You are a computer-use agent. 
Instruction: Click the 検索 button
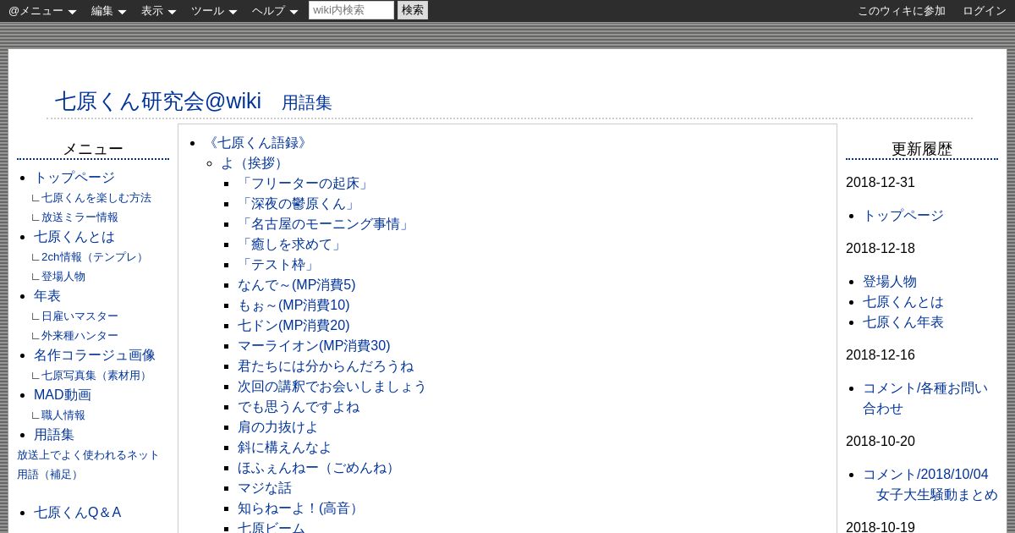pyautogui.click(x=413, y=10)
